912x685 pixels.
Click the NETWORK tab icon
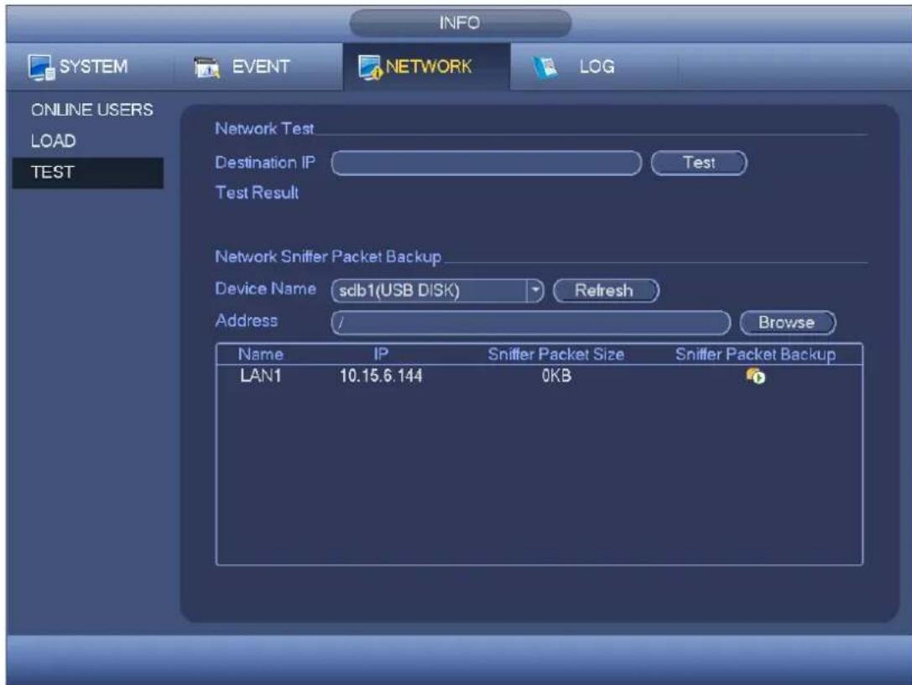pos(370,67)
